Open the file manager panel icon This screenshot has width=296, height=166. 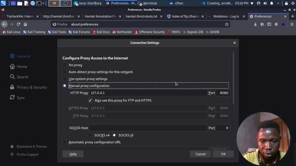tap(19, 3)
